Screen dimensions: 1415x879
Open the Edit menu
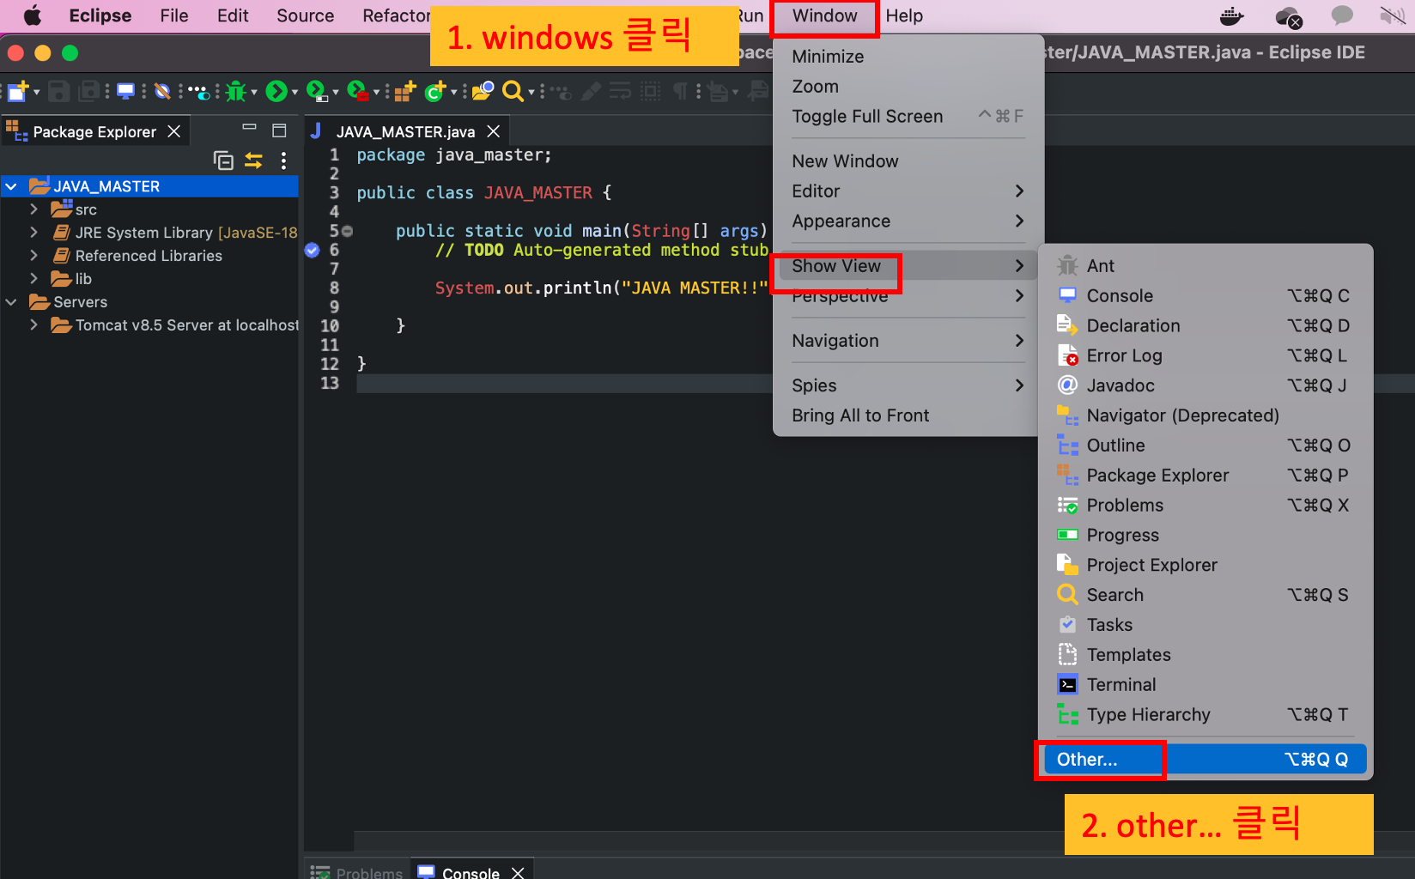click(x=233, y=16)
